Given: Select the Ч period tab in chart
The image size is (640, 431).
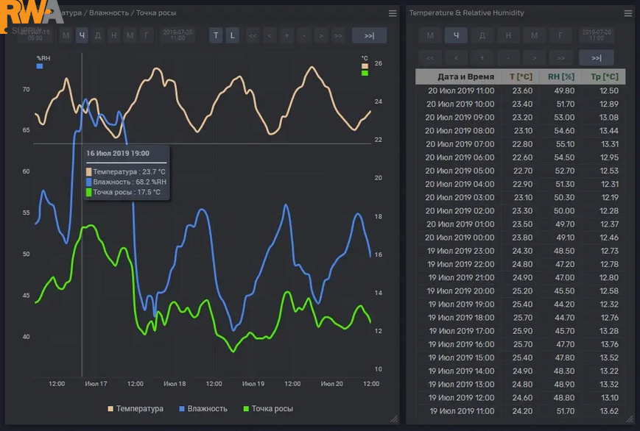Looking at the screenshot, I should click(x=82, y=35).
